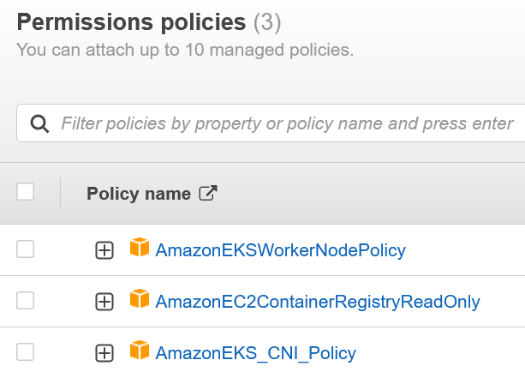Image resolution: width=525 pixels, height=372 pixels.
Task: Click the managed policies limit description text
Action: tap(185, 50)
